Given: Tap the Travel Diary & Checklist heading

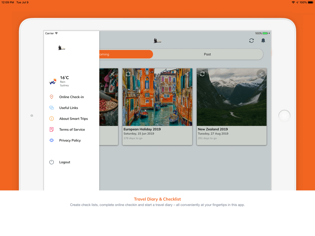Looking at the screenshot, I should coord(157,199).
